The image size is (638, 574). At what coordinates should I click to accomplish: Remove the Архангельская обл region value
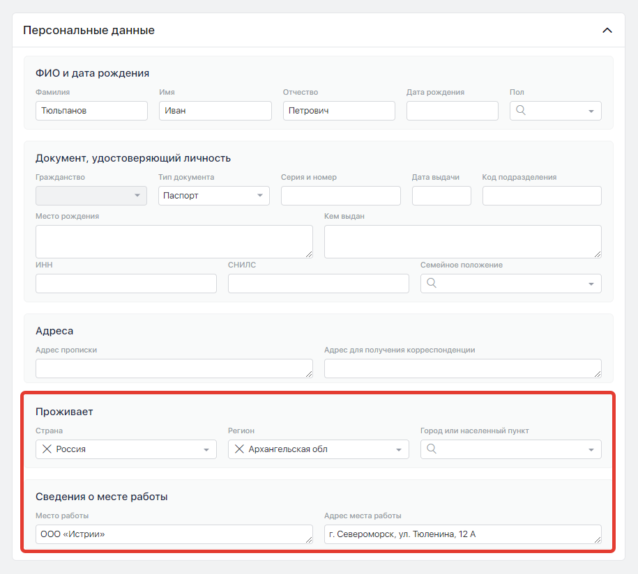(239, 449)
